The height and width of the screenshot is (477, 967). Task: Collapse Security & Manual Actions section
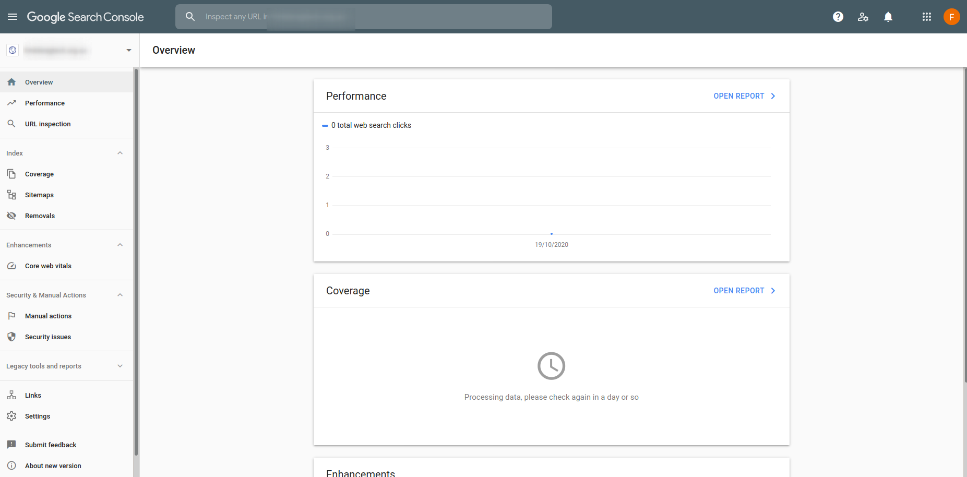120,295
